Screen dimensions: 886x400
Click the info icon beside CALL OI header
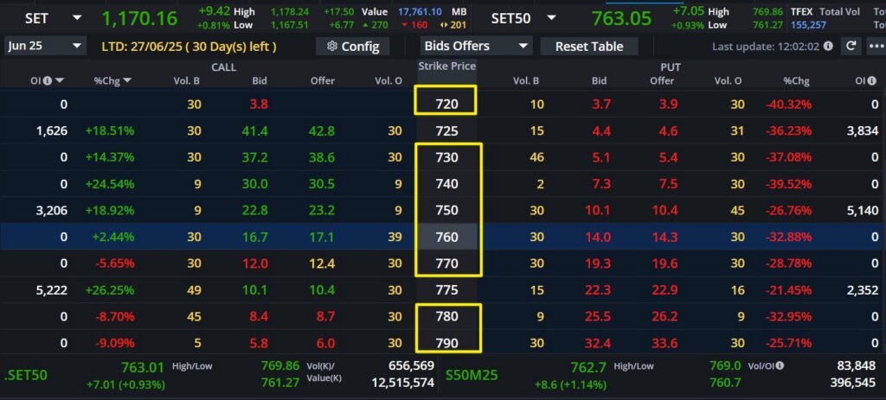coord(47,81)
